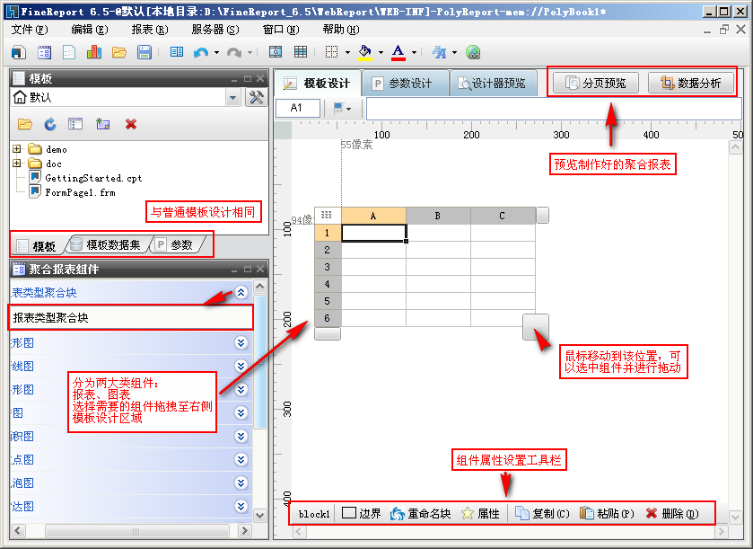Click 边界 in the block toolbar

tap(361, 513)
